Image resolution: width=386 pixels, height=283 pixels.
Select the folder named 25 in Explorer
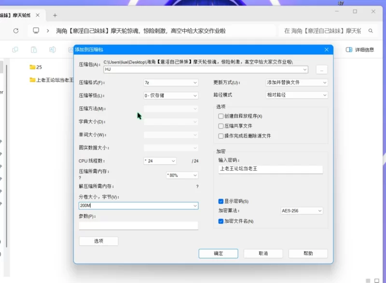point(36,67)
